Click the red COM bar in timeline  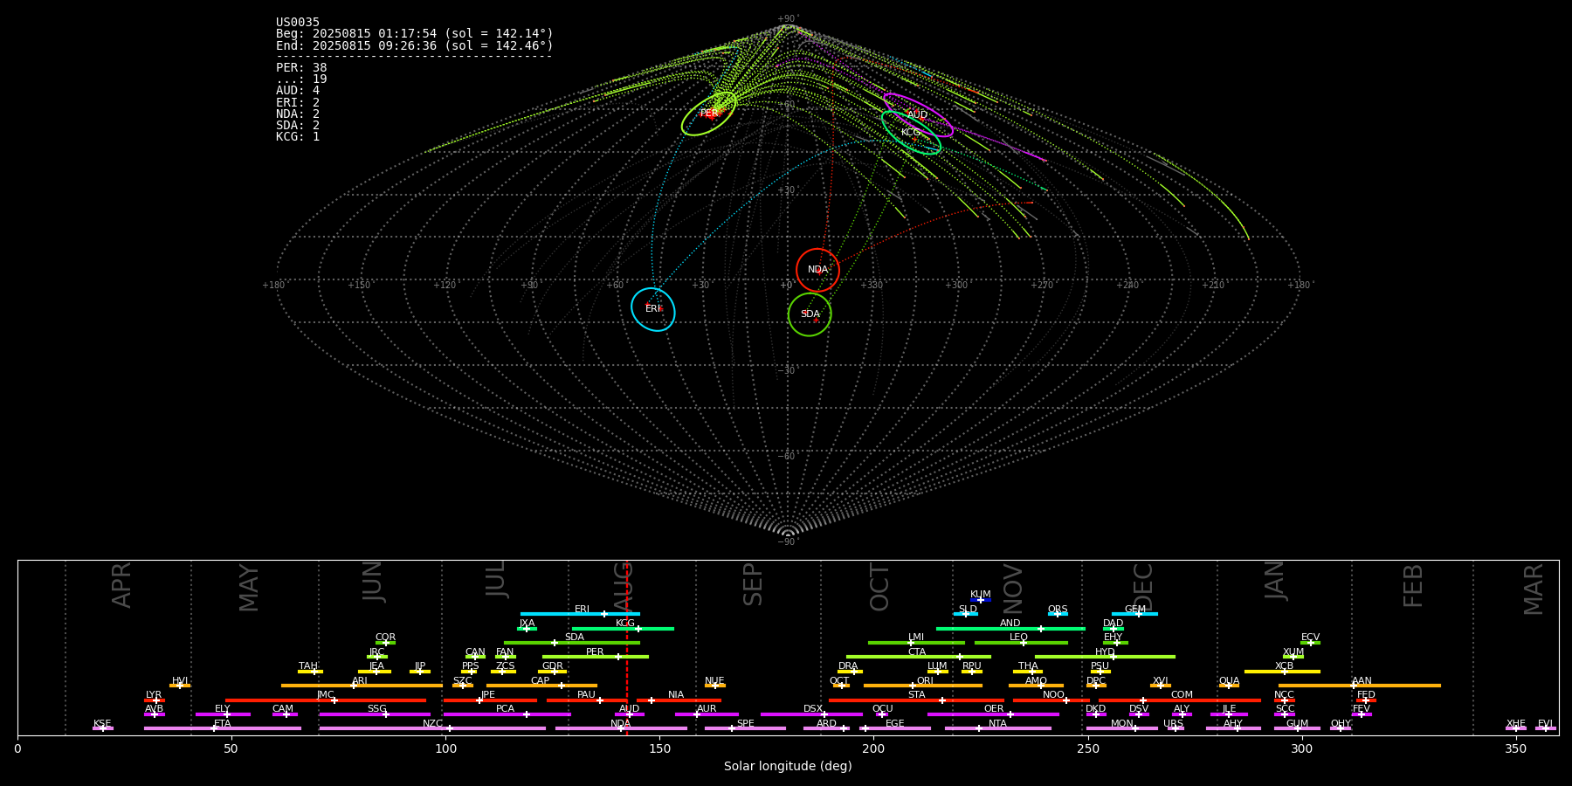[1180, 700]
